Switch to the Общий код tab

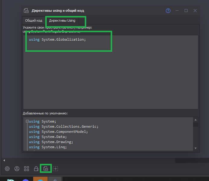(x=33, y=21)
